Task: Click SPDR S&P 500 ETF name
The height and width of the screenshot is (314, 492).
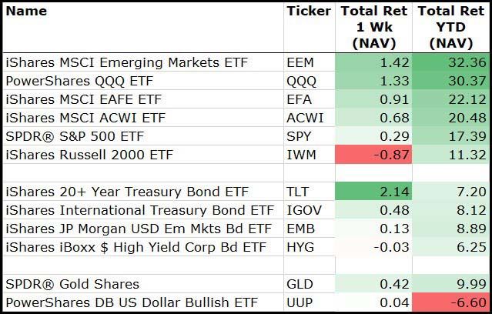Action: coord(74,136)
